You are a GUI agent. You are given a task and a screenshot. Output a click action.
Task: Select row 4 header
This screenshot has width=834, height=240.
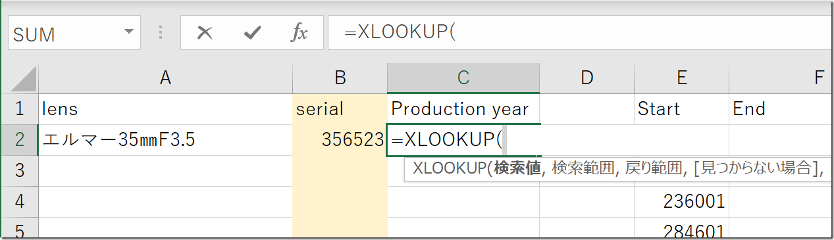20,202
